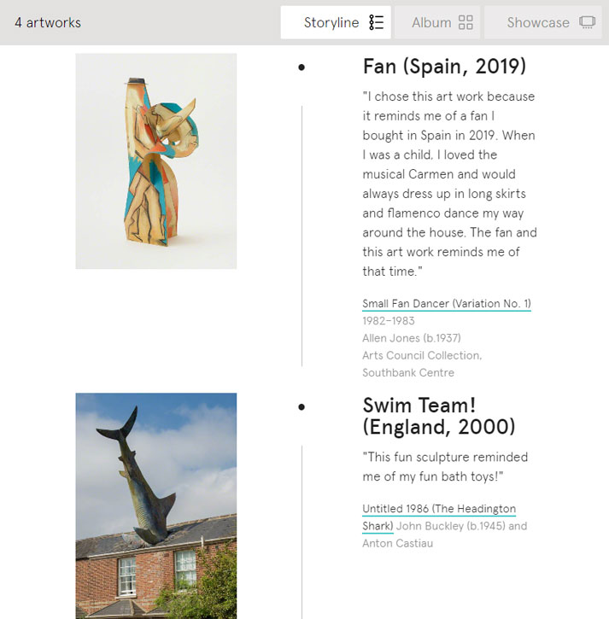Viewport: 609px width, 619px height.
Task: Select the timeline dot beside Fan (Spain, 2019)
Action: coord(302,67)
